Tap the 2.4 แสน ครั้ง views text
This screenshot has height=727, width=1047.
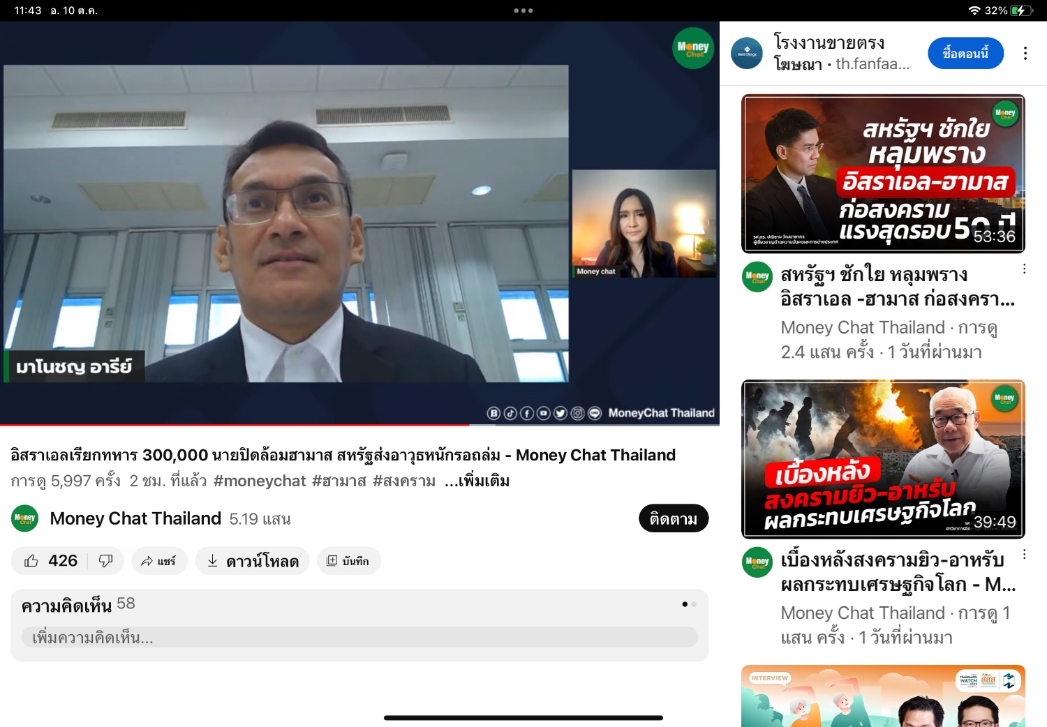(828, 352)
